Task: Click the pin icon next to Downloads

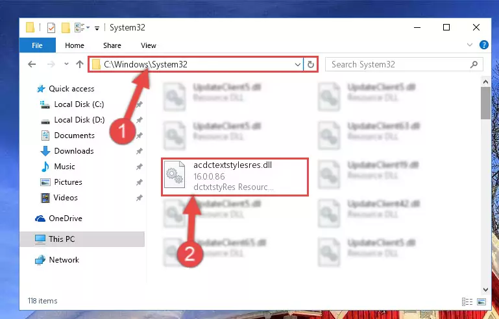Action: (140, 151)
